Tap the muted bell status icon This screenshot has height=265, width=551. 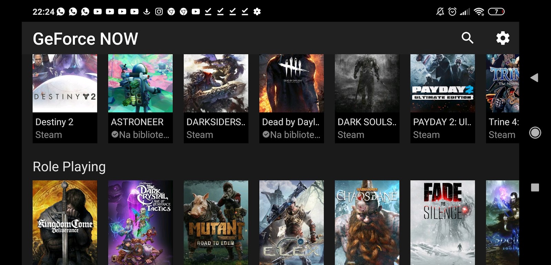[x=440, y=12]
